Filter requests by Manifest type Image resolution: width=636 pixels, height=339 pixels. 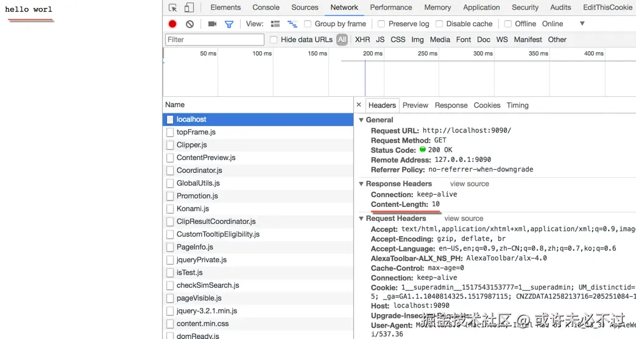tap(528, 40)
